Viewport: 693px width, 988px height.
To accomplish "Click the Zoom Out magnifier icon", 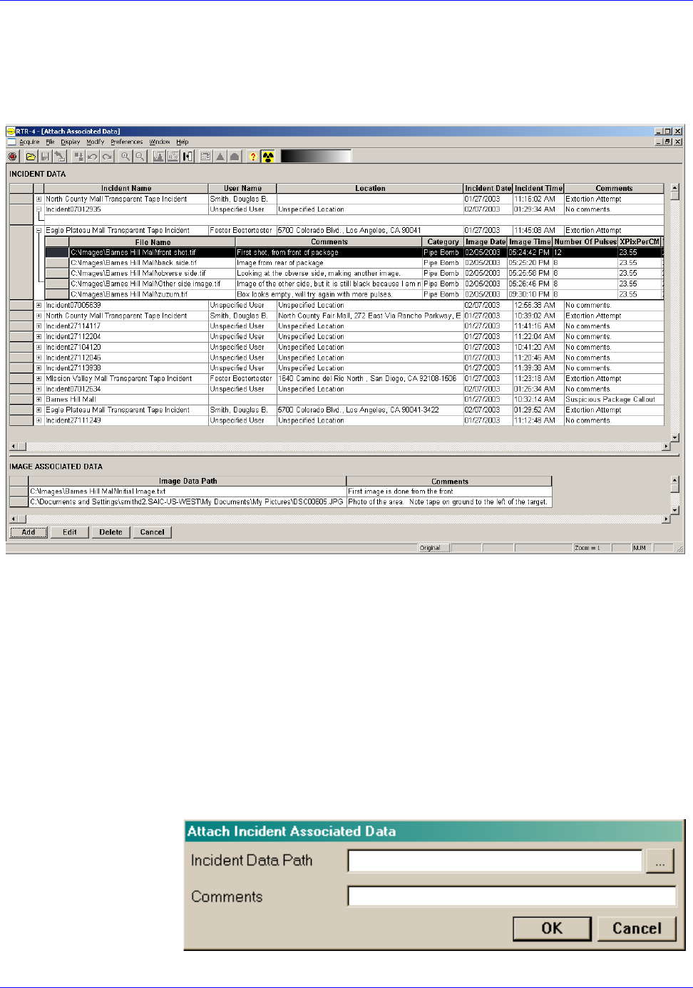I will point(140,157).
